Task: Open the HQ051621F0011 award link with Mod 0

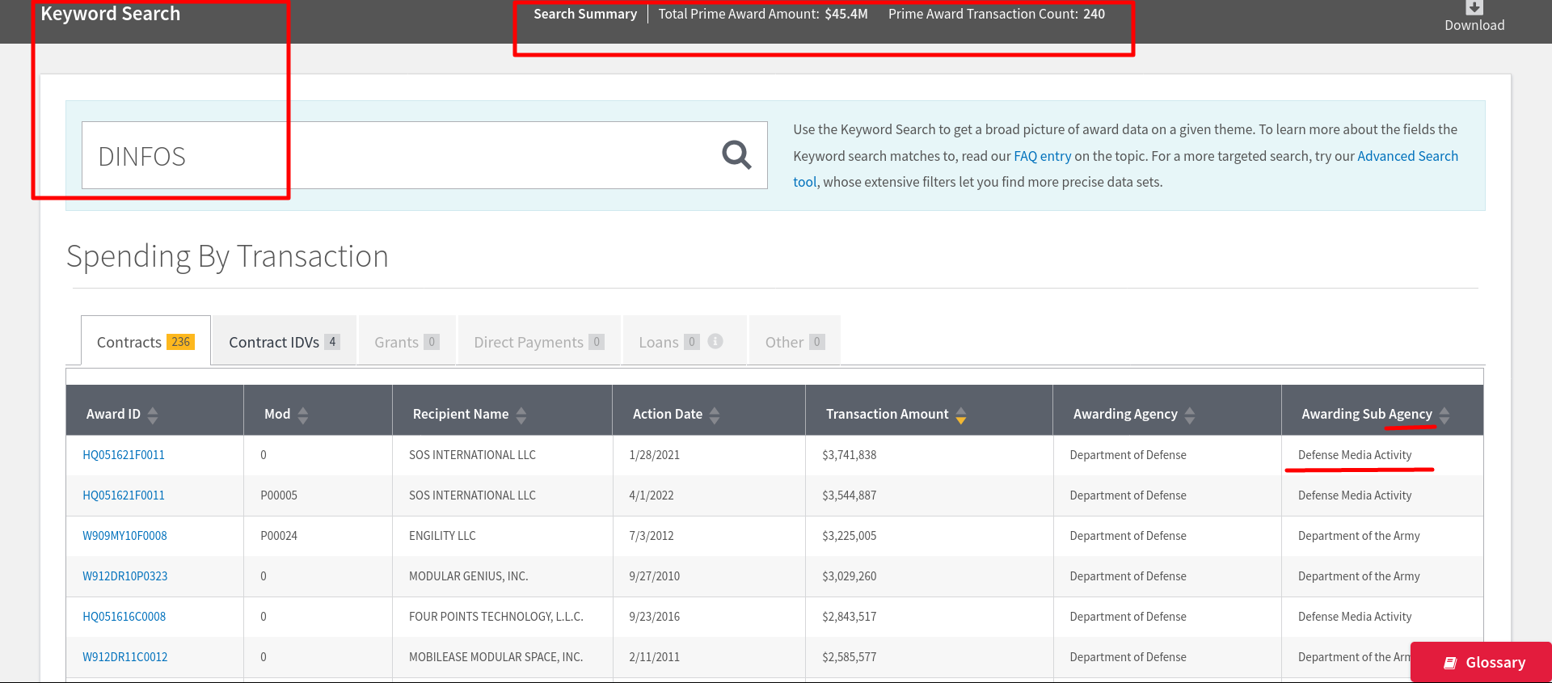Action: [124, 455]
